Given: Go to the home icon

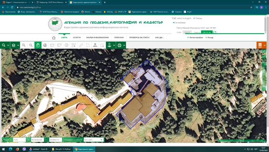Looking at the screenshot, I should coord(54,38).
